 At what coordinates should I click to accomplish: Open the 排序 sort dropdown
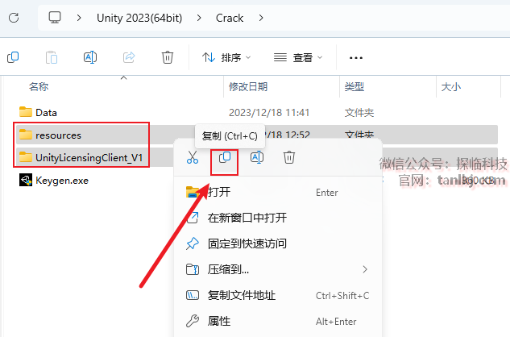pyautogui.click(x=226, y=57)
